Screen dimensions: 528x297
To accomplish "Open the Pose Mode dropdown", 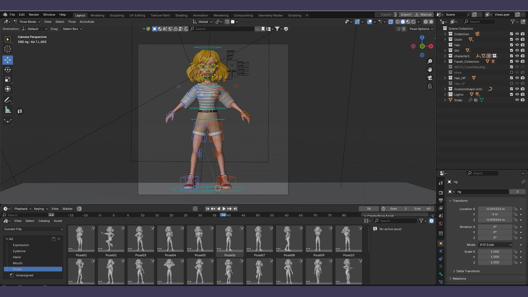I will click(27, 22).
